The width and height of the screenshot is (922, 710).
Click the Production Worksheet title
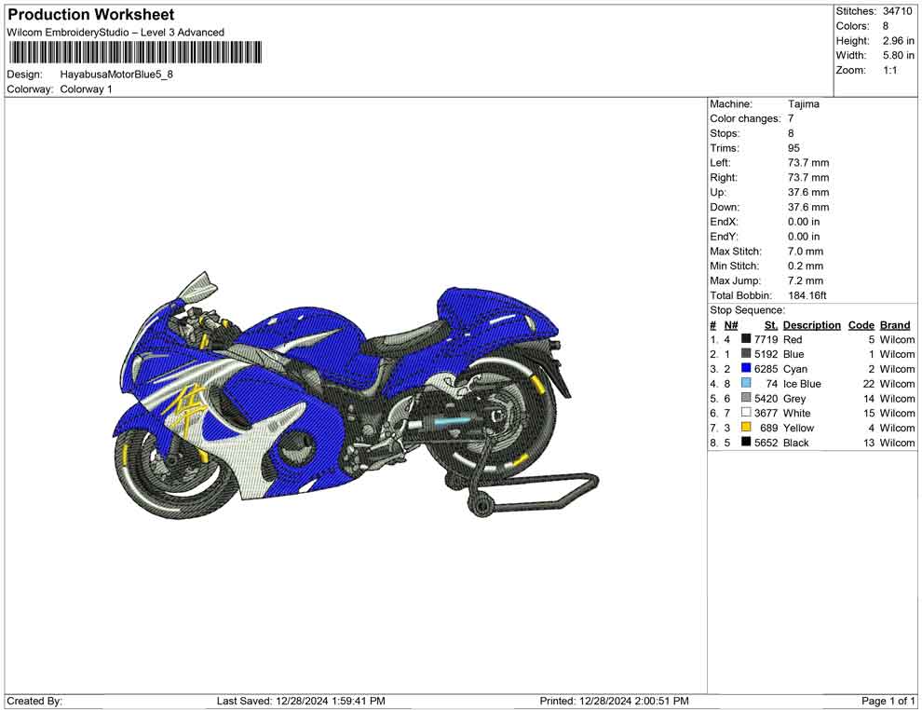click(x=89, y=14)
